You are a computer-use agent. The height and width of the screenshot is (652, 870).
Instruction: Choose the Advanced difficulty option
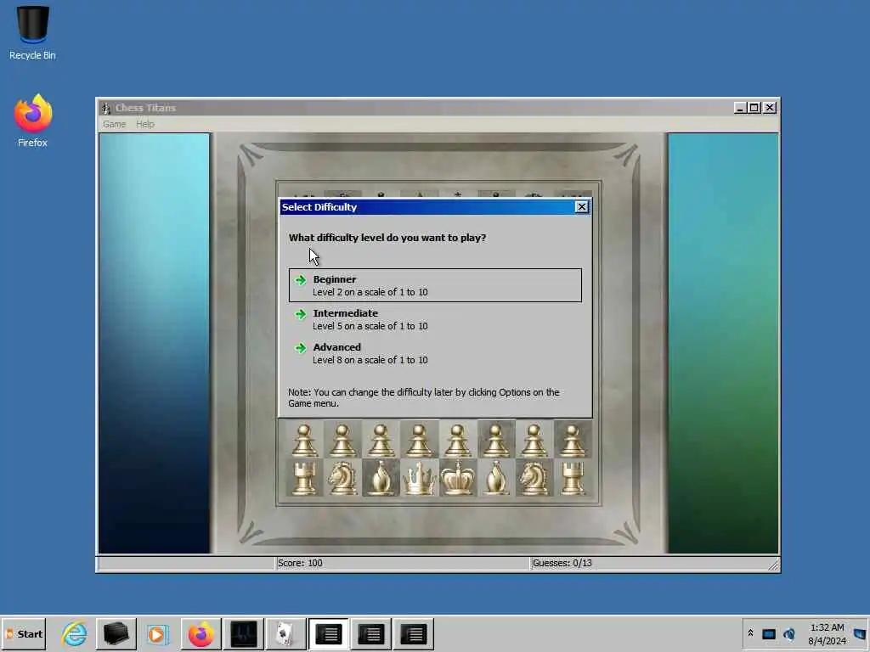pyautogui.click(x=435, y=353)
